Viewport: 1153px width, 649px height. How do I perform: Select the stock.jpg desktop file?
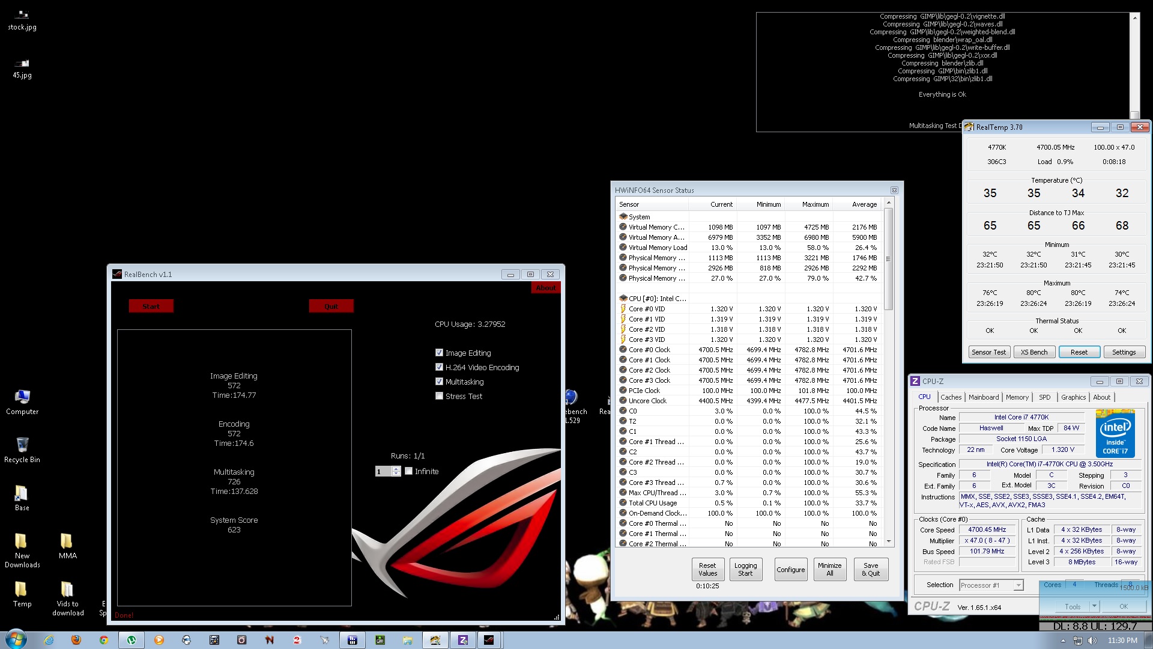22,19
